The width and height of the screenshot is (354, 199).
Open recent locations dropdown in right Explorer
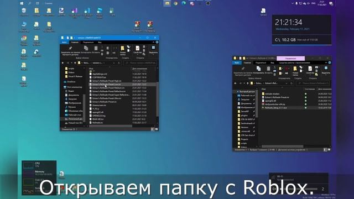(x=244, y=83)
